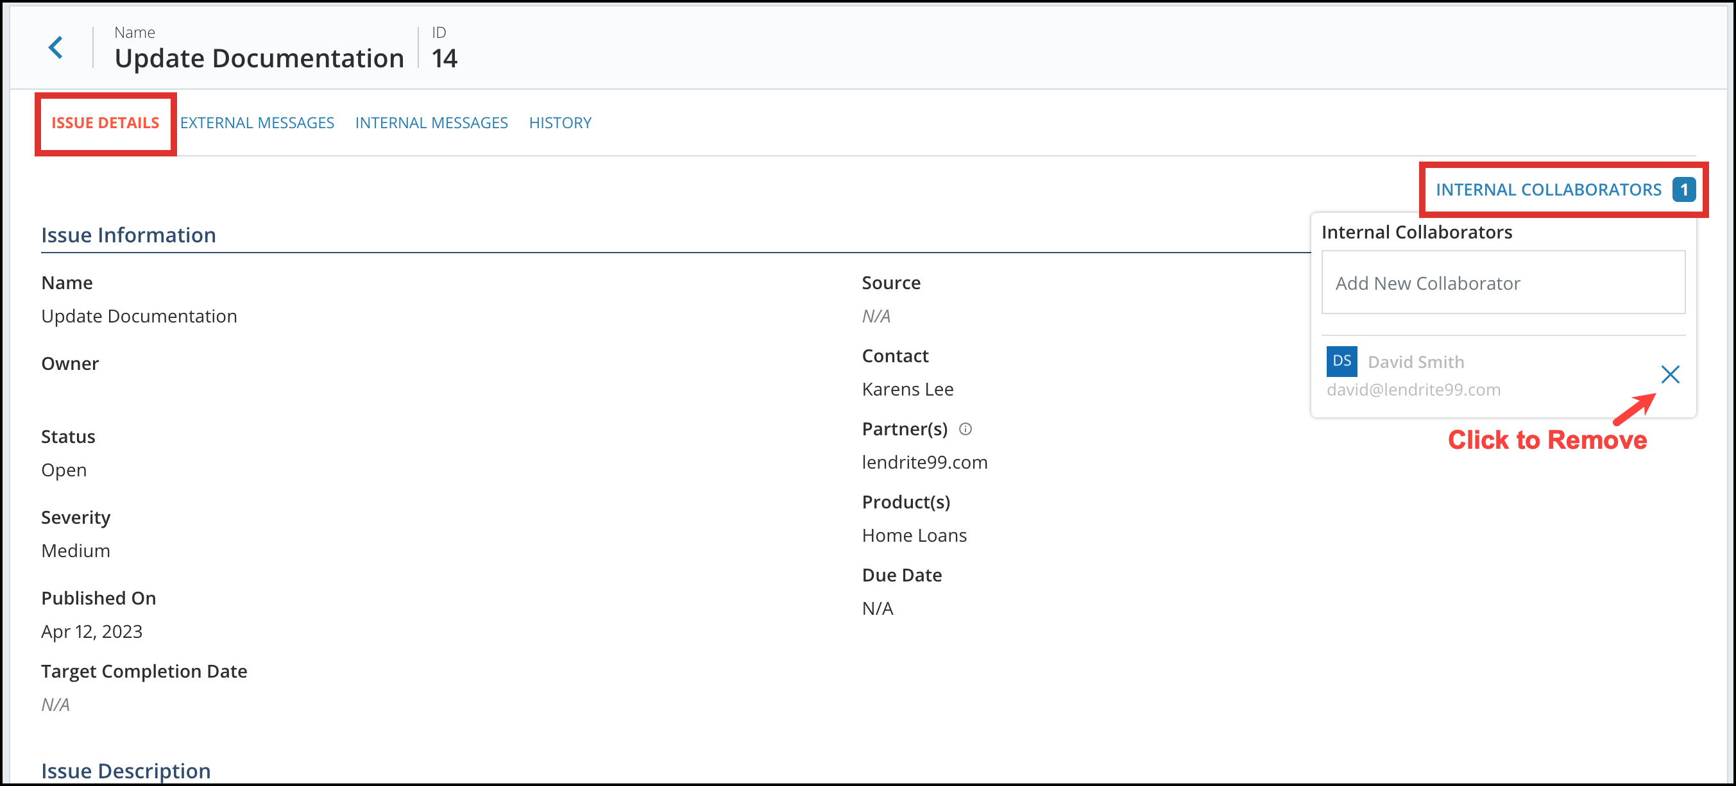Click the Add New Collaborator field
Image resolution: width=1736 pixels, height=786 pixels.
pos(1502,283)
